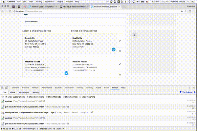The image size is (197, 131).
Task: Toggle Show Methods checkbox
Action: [47, 97]
